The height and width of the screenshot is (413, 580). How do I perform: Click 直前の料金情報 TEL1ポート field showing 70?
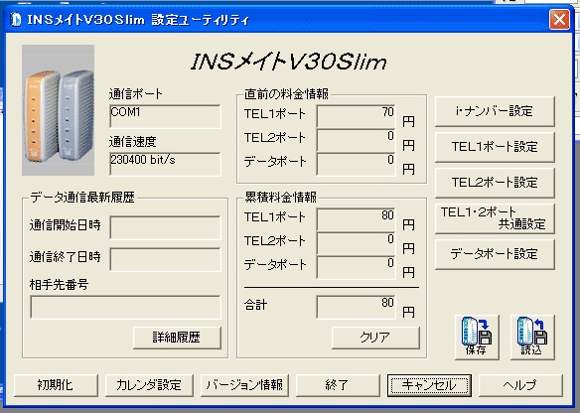pyautogui.click(x=356, y=116)
